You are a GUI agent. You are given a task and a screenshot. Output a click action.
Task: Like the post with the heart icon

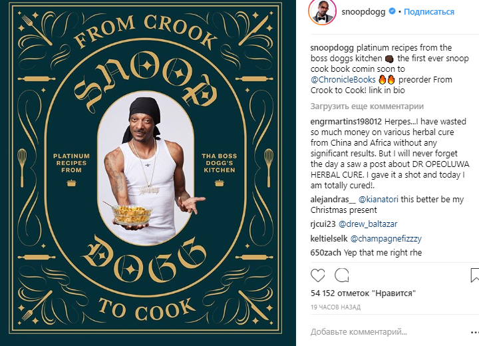tap(318, 275)
